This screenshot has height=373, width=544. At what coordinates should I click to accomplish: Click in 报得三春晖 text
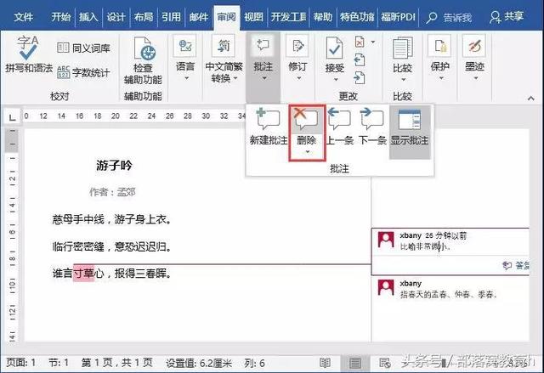[140, 273]
